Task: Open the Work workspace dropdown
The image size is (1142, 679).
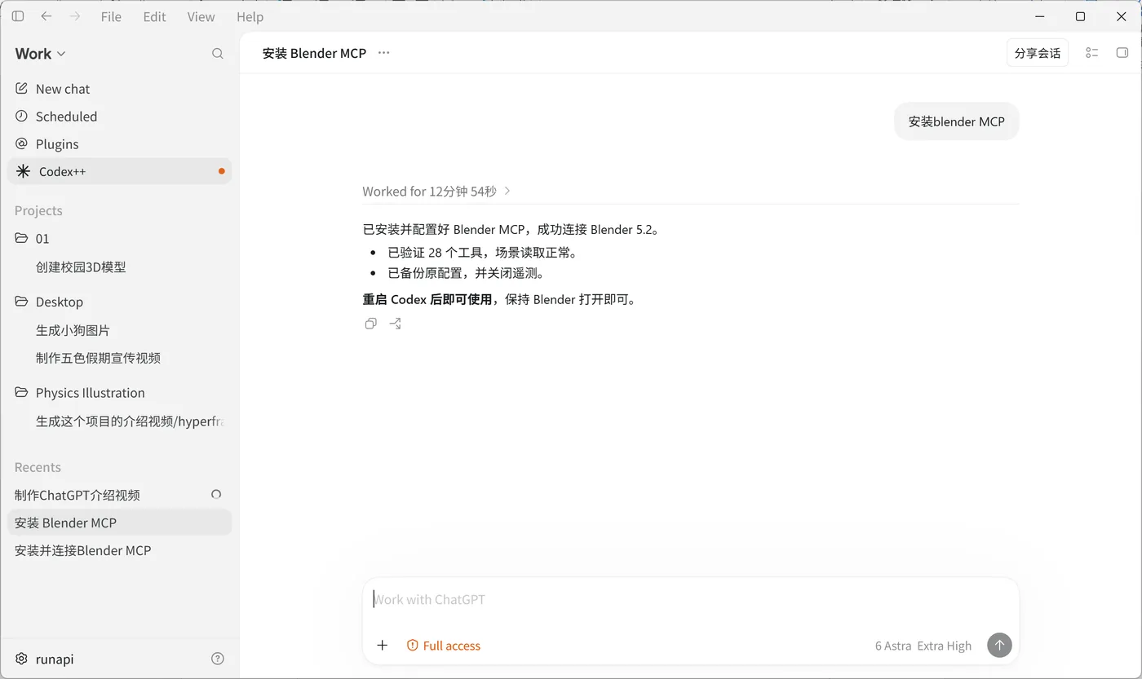Action: [x=41, y=54]
